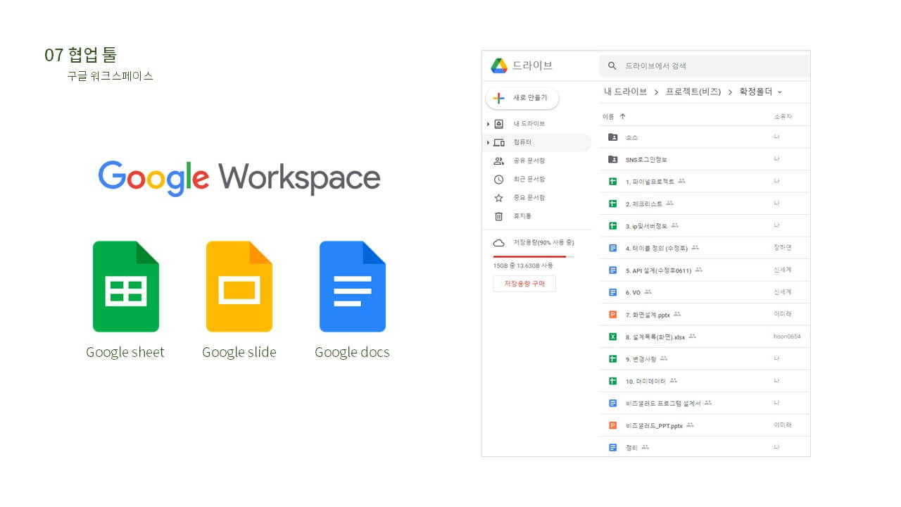Click the red storage usage bar

click(529, 256)
